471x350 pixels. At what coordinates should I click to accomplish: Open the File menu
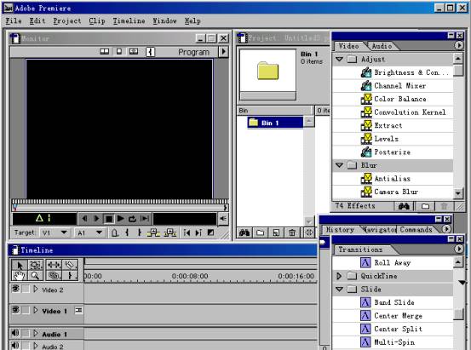(14, 20)
